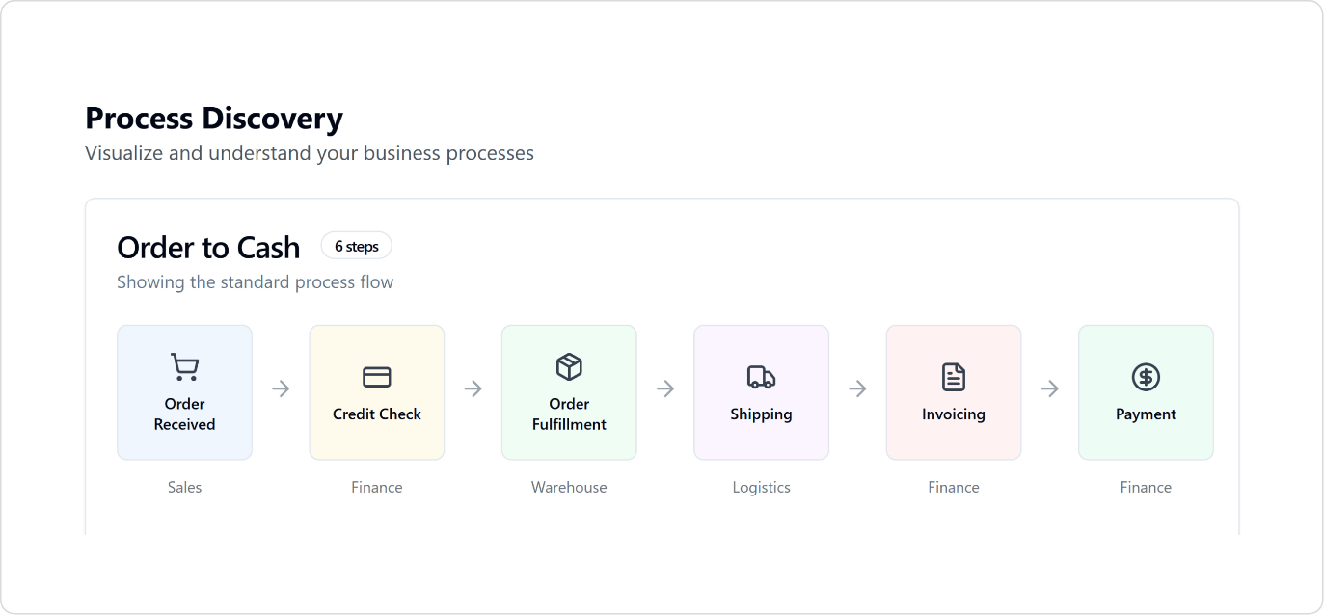
Task: Click arrow between Shipping and Invoicing
Action: 857,388
